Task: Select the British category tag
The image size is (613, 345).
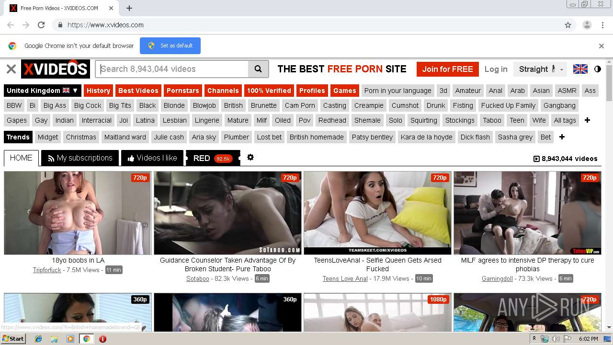Action: coord(233,105)
